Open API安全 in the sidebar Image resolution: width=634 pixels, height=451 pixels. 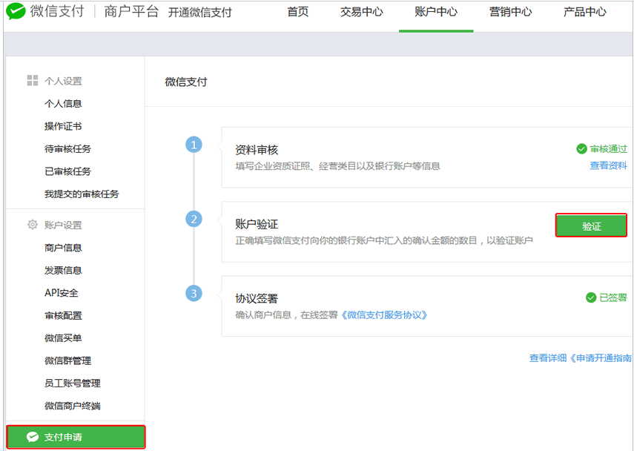62,293
